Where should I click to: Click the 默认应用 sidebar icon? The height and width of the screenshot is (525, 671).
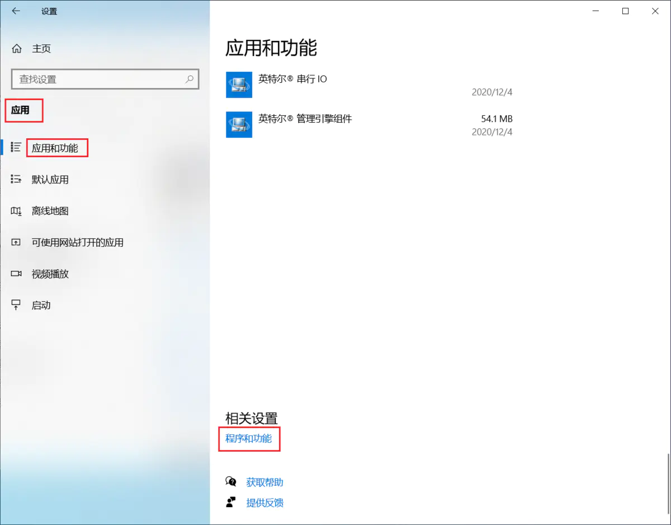pos(16,180)
